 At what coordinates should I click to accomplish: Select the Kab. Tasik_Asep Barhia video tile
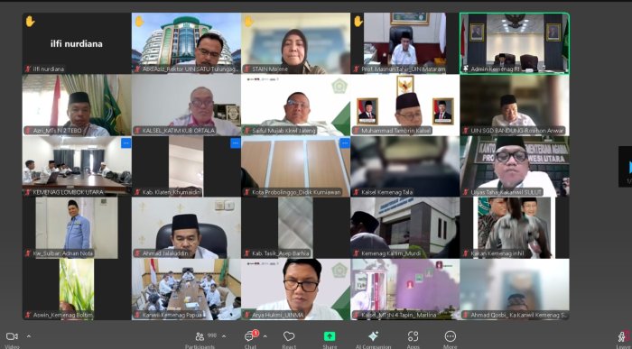(x=296, y=227)
